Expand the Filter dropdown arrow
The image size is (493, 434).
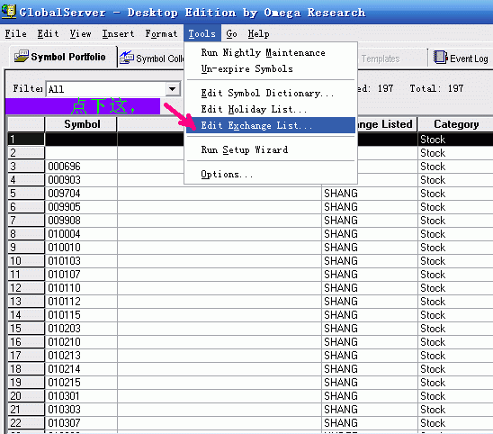pyautogui.click(x=173, y=89)
